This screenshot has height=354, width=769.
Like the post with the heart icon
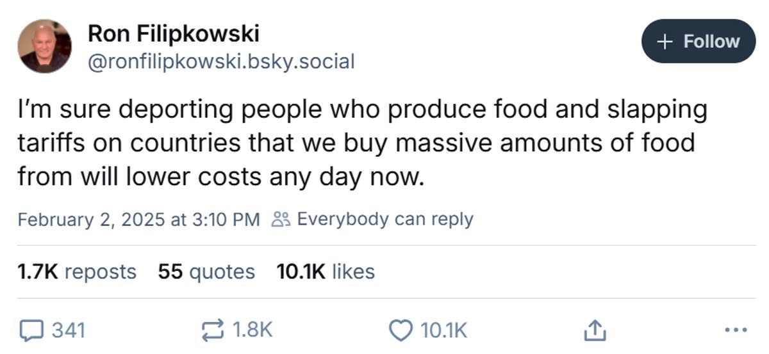pyautogui.click(x=402, y=330)
